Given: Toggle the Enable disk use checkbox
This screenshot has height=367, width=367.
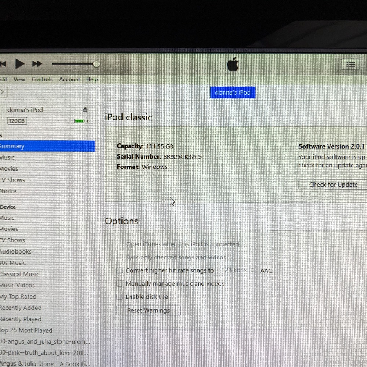Looking at the screenshot, I should pyautogui.click(x=120, y=297).
